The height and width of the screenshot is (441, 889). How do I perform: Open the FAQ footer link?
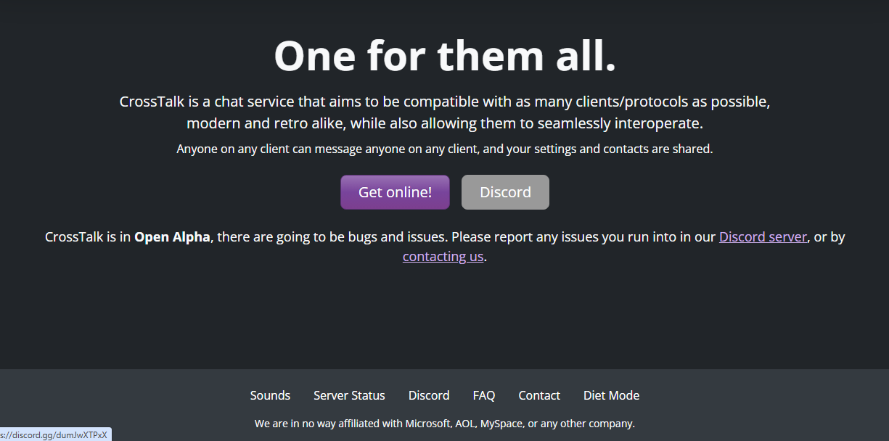point(484,395)
